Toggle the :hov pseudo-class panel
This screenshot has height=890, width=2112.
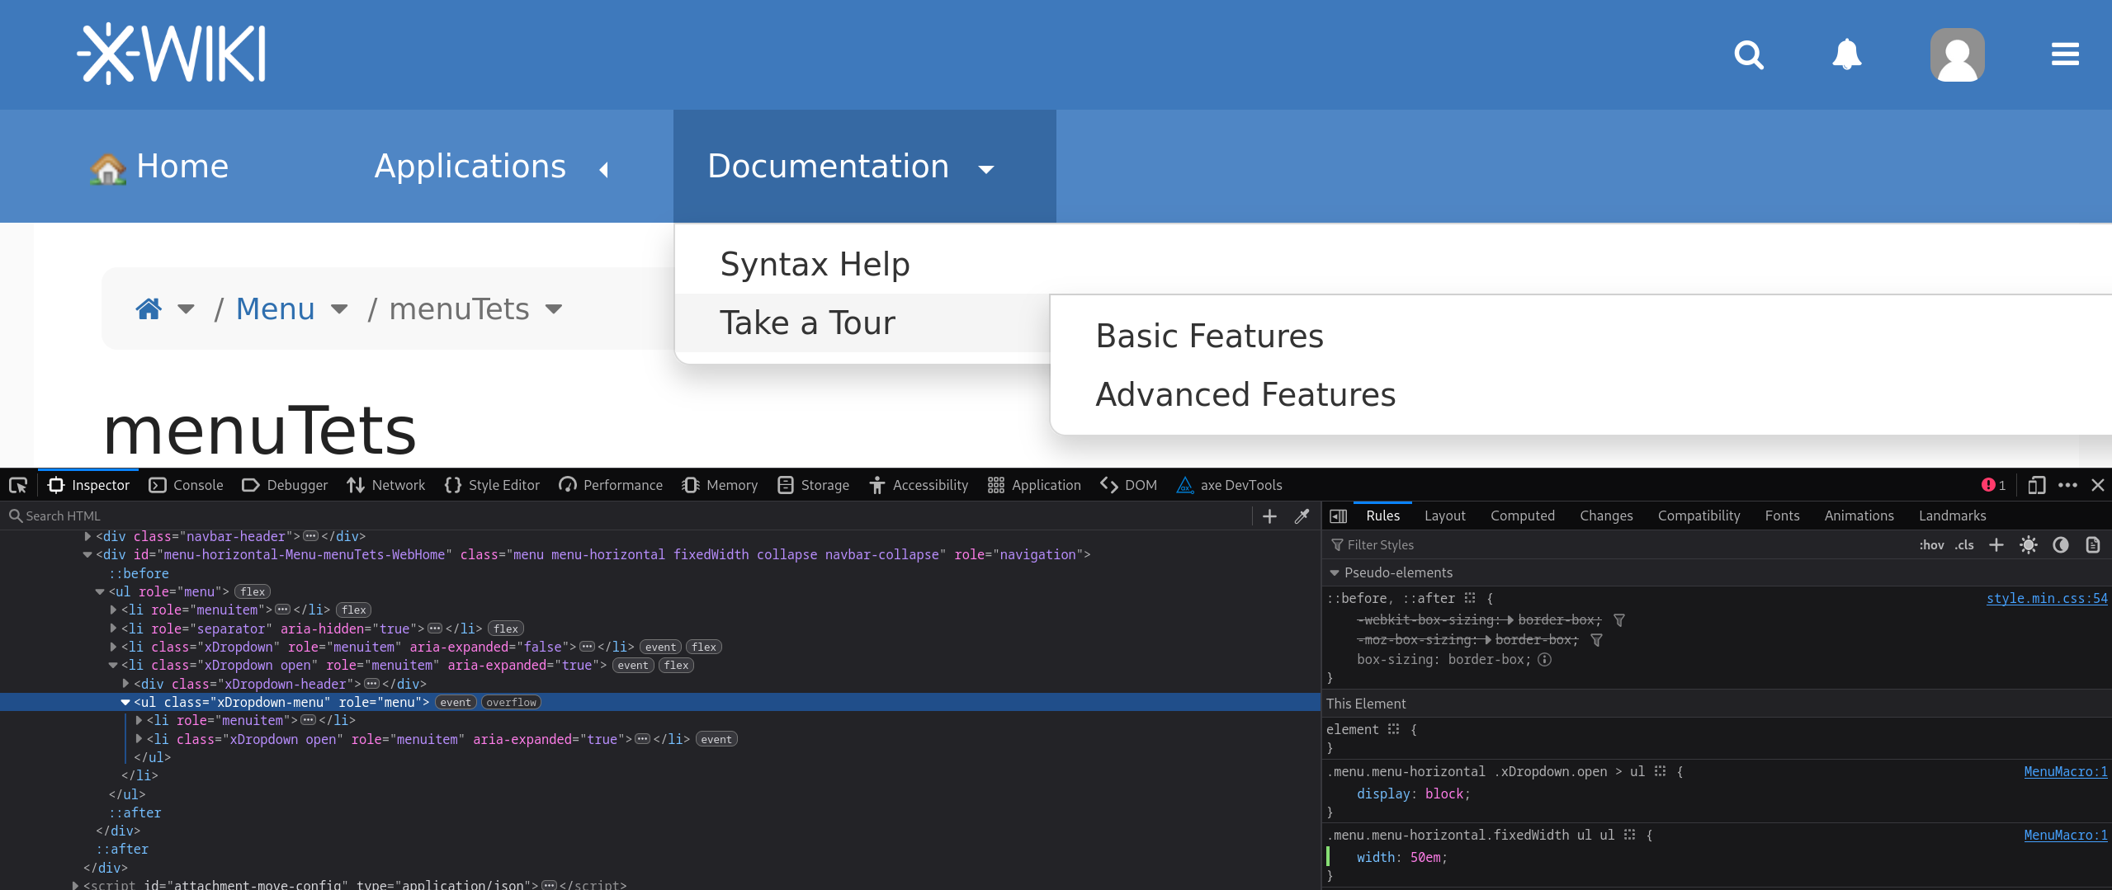coord(1931,545)
